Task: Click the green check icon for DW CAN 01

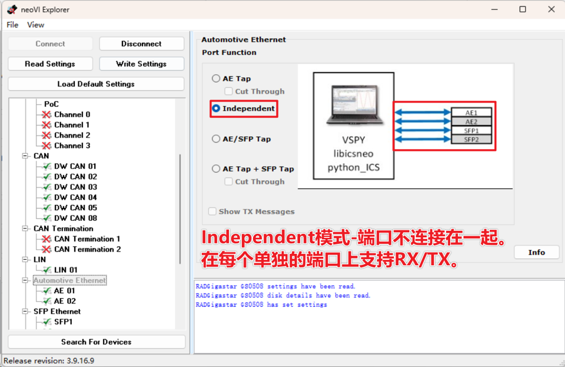Action: click(47, 166)
